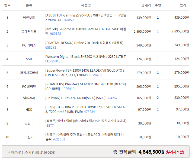Click the 349,000원 sale price cell

point(144,45)
